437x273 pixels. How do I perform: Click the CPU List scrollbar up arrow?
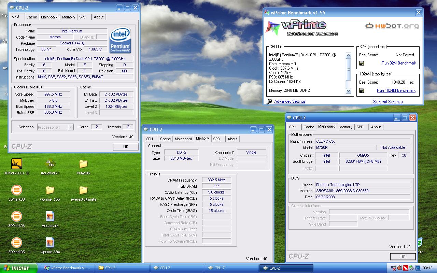[348, 55]
